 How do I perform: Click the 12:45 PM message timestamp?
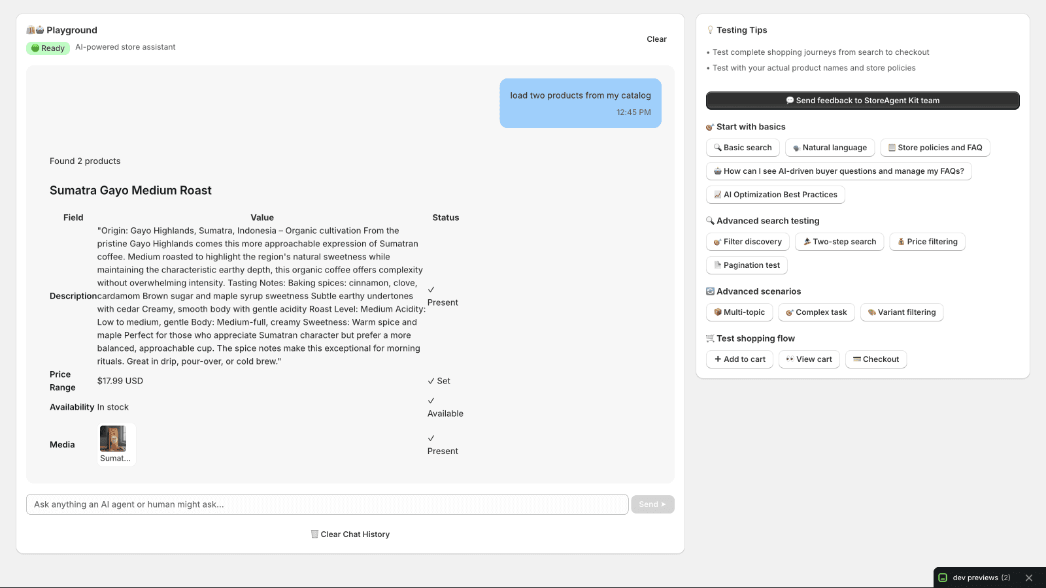point(633,112)
